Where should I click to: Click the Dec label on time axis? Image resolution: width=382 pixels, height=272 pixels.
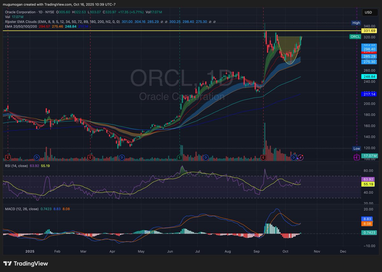pyautogui.click(x=343, y=251)
